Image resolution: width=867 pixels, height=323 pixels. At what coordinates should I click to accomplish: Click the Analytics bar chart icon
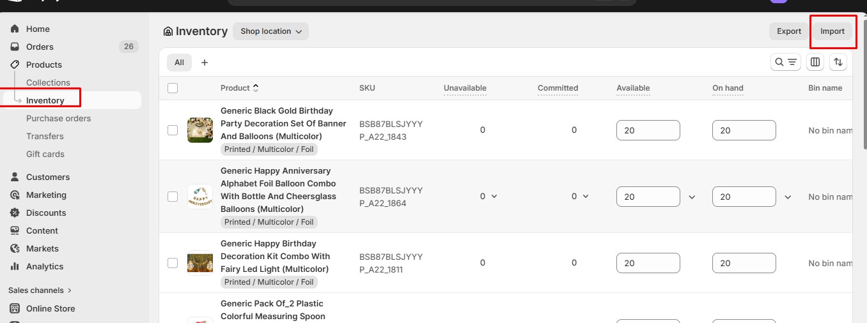(15, 266)
